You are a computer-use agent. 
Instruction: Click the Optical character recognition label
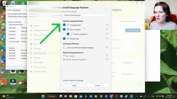pos(76,60)
